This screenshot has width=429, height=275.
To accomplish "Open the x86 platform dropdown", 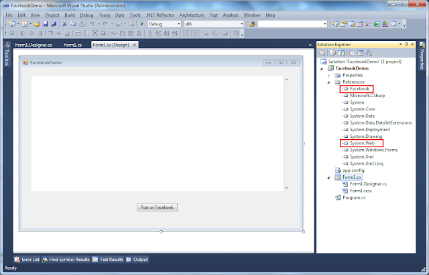I will pyautogui.click(x=241, y=24).
